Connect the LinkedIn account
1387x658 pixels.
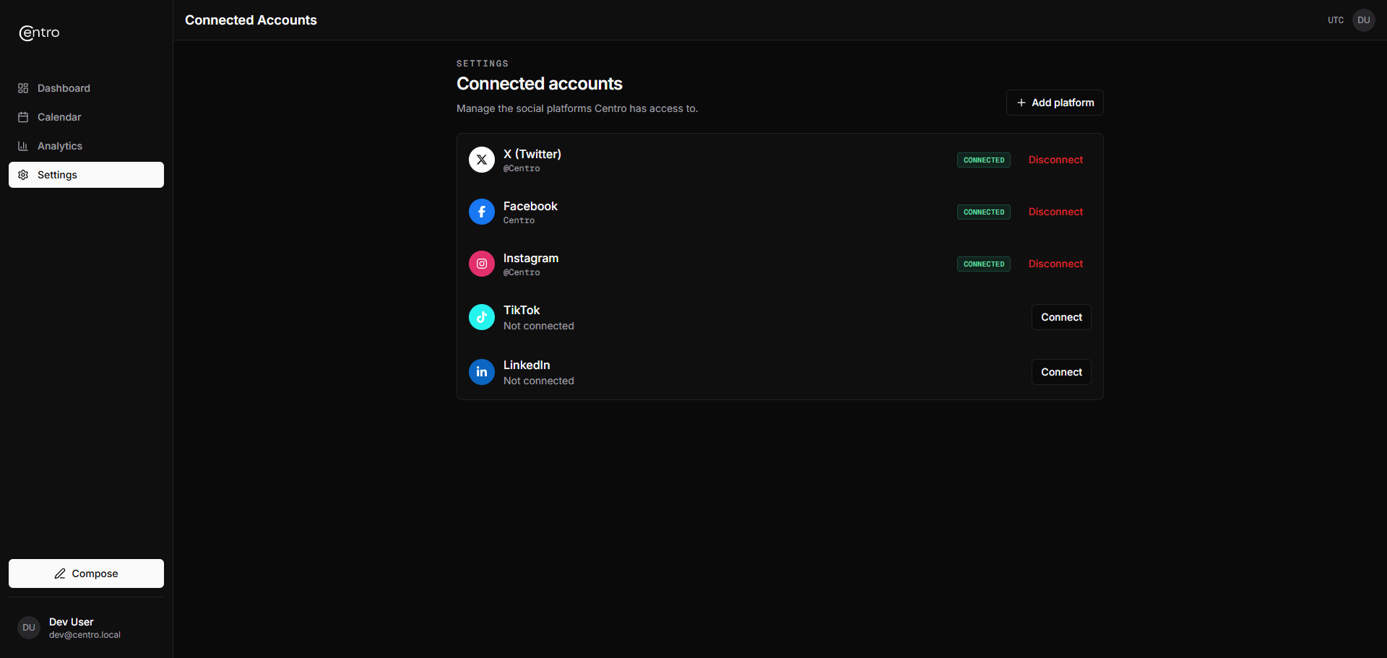point(1061,372)
